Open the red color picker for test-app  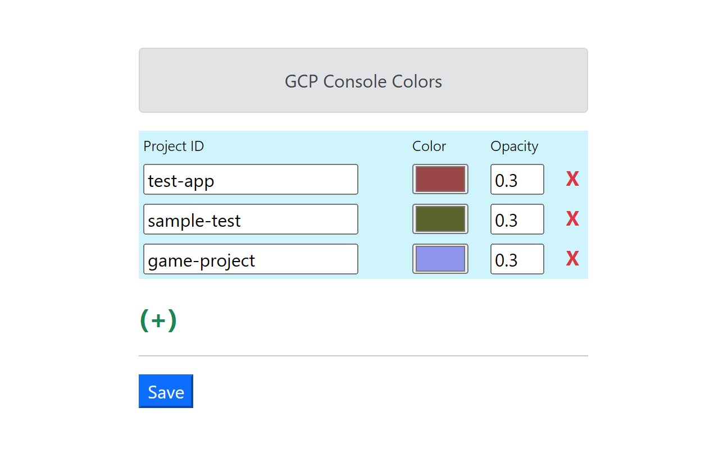coord(440,180)
